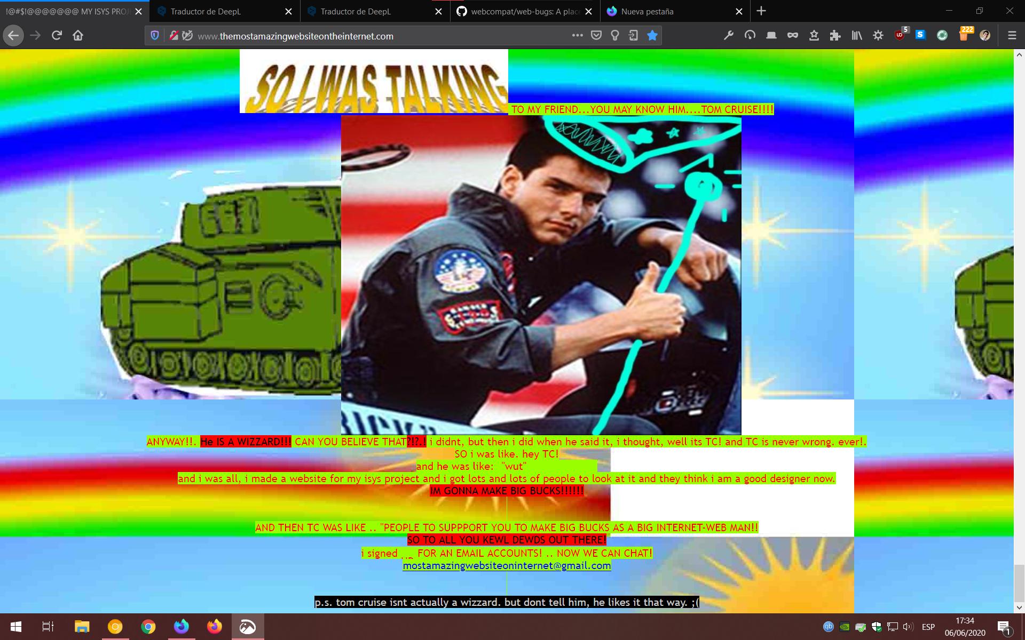Click the 'He IS A WIZZARD!!!' red text
The height and width of the screenshot is (640, 1025).
(246, 442)
